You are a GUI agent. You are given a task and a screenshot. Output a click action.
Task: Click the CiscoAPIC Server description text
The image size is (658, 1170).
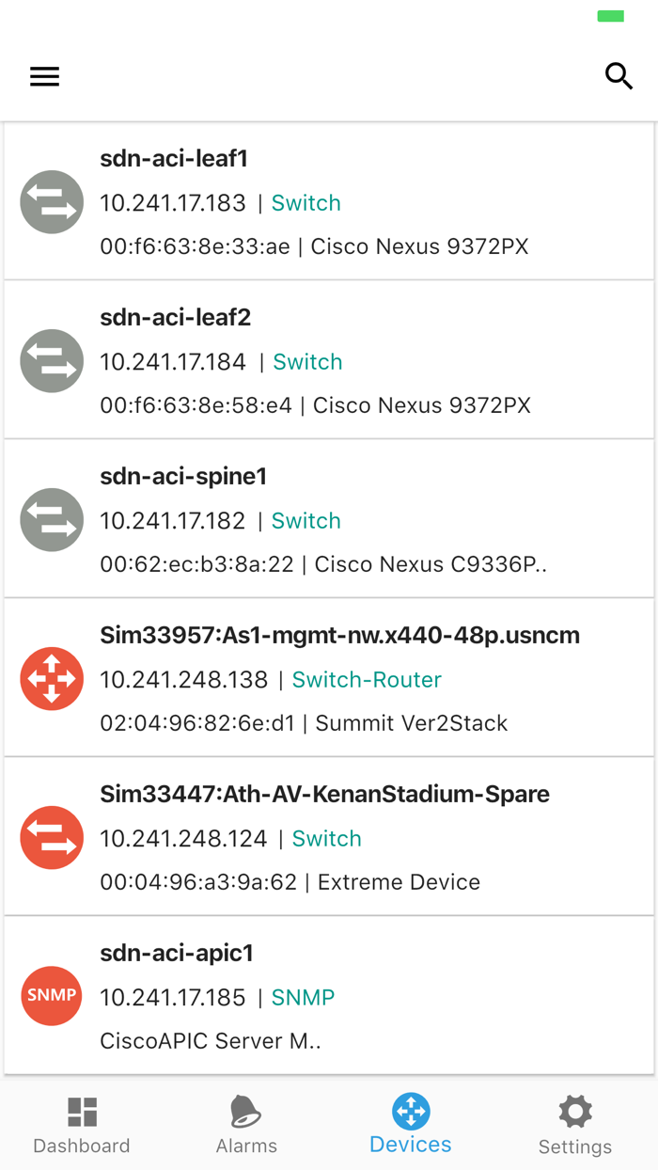point(210,1041)
